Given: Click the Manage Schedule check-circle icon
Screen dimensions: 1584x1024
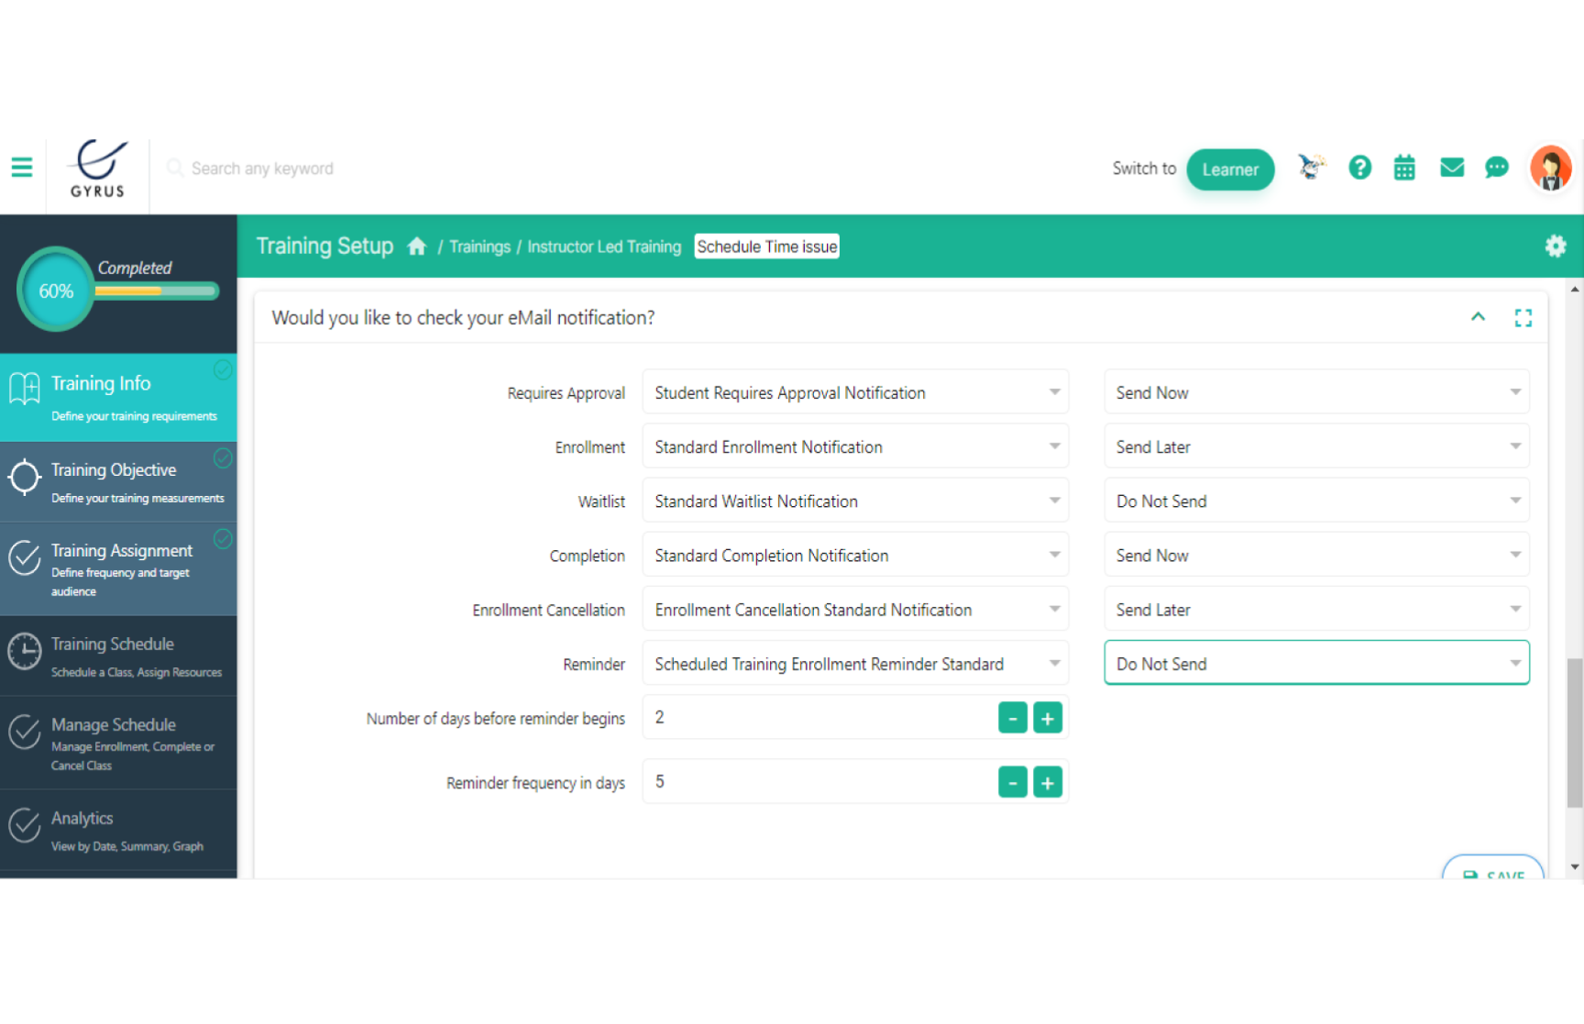Looking at the screenshot, I should 25,732.
